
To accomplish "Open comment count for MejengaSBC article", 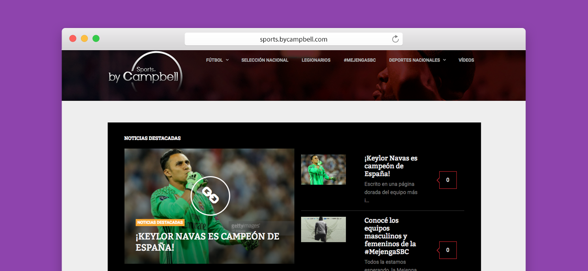I will pos(448,250).
